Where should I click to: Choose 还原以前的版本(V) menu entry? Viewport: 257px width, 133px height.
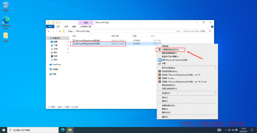tap(187, 88)
